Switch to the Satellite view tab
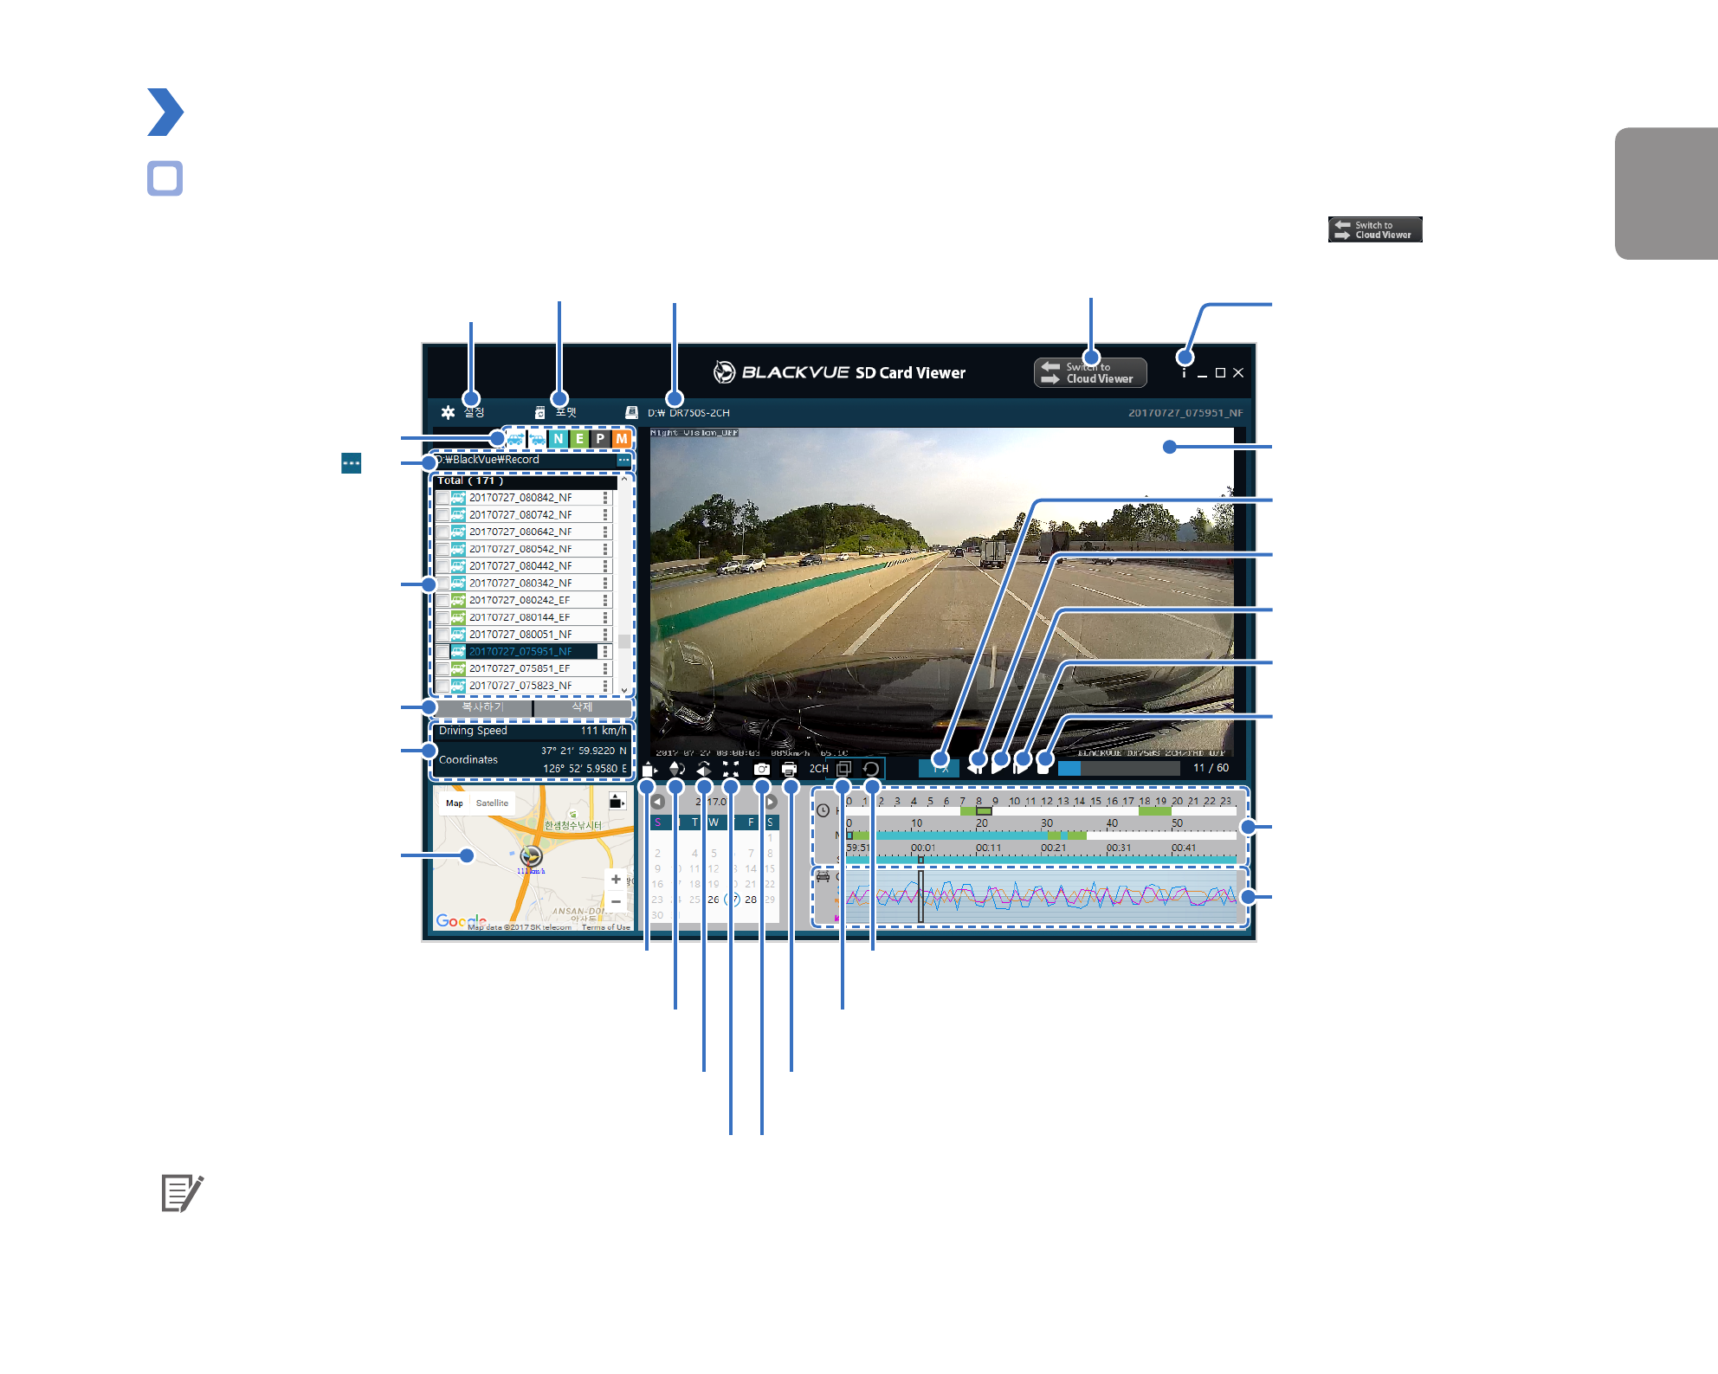This screenshot has height=1374, width=1718. click(492, 803)
